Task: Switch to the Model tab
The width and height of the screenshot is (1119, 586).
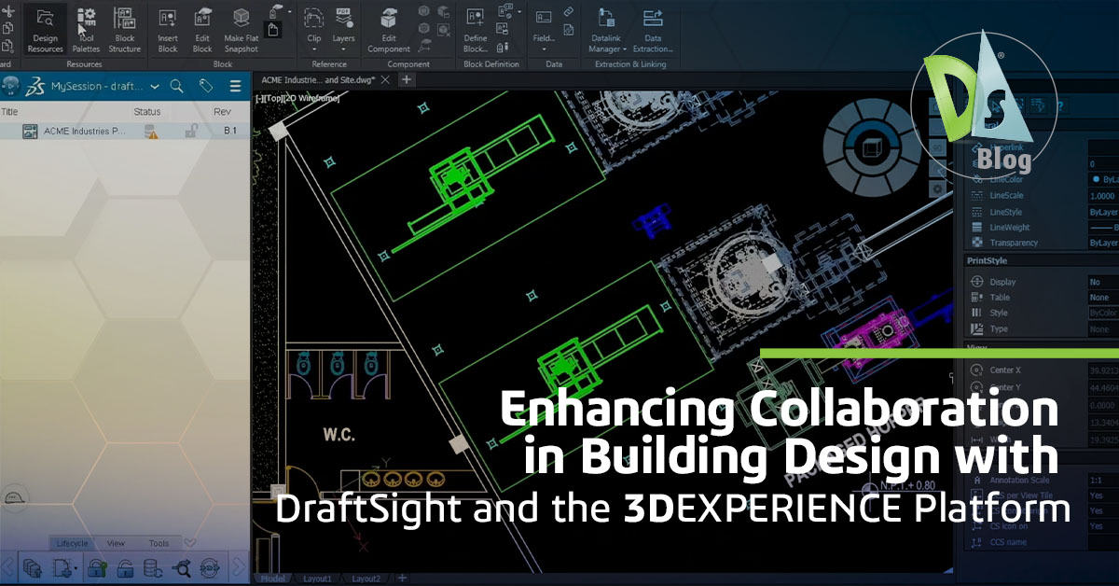Action: click(x=273, y=579)
